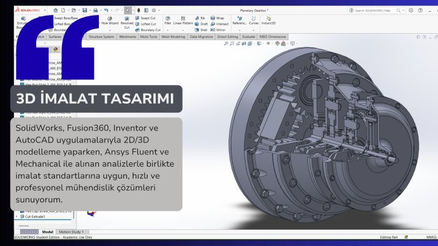Open the Display Style cube dropdown
This screenshot has height=246, width=438.
point(259,44)
